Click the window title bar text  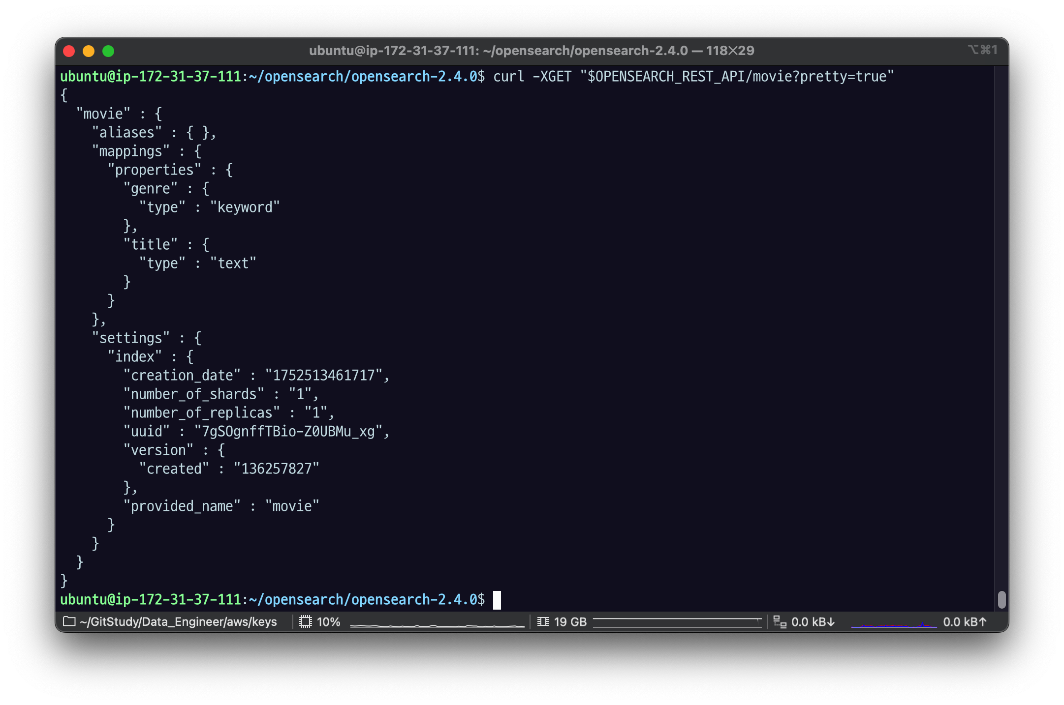(532, 51)
